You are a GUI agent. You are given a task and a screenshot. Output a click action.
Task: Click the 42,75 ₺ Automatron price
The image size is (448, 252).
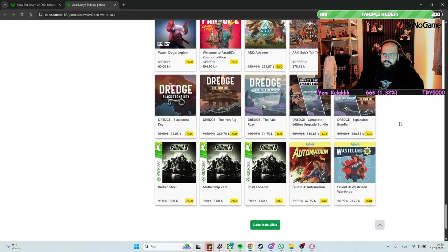pyautogui.click(x=310, y=201)
